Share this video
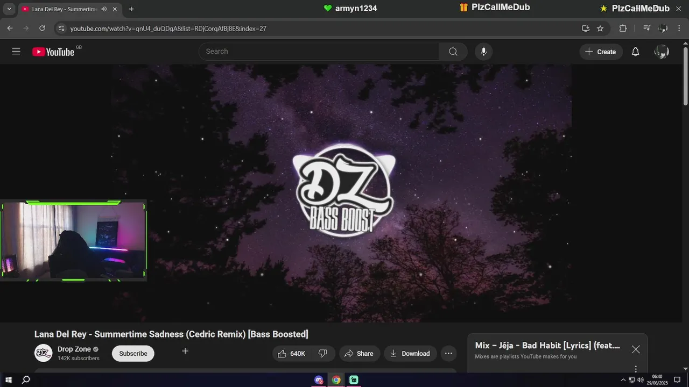Screen dimensions: 689x387 (x=358, y=354)
